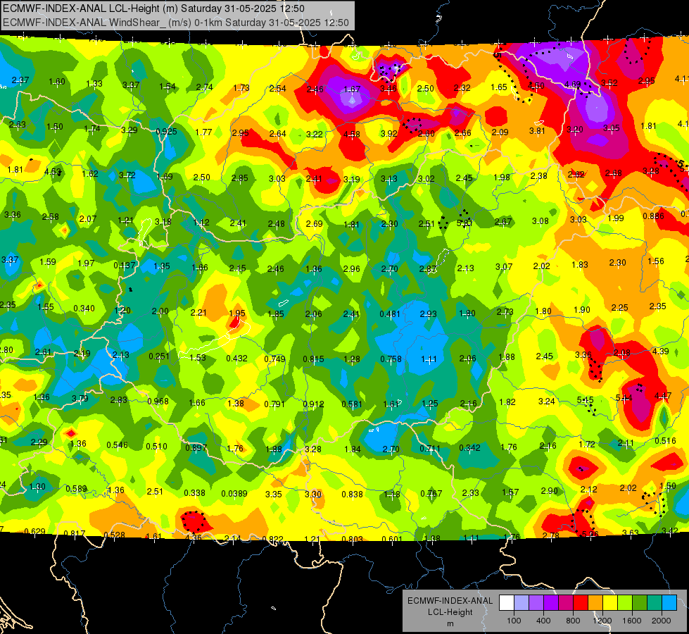Click the wind shear value 0.340
Viewport: 689px width, 634px height.
(x=84, y=309)
